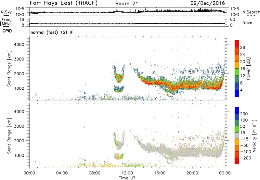The height and width of the screenshot is (180, 260).
Task: Click the '20:00' time axis label
Action: pos(192,173)
